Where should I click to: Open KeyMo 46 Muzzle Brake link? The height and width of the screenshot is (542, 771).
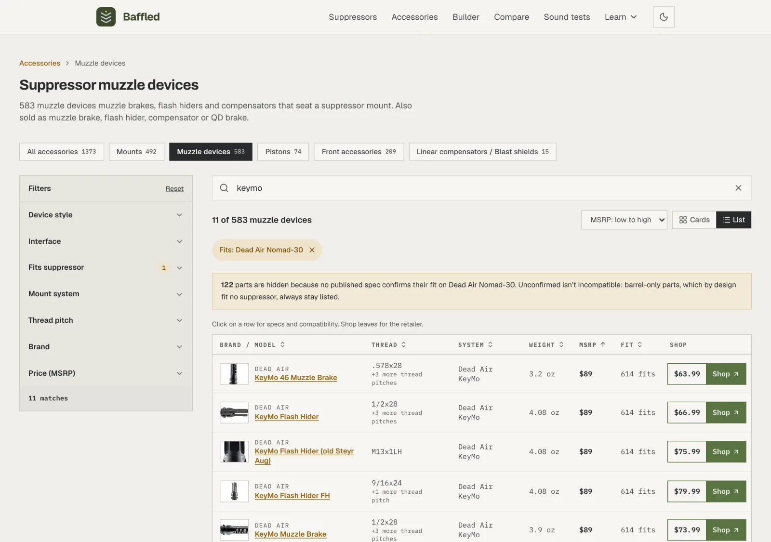296,378
